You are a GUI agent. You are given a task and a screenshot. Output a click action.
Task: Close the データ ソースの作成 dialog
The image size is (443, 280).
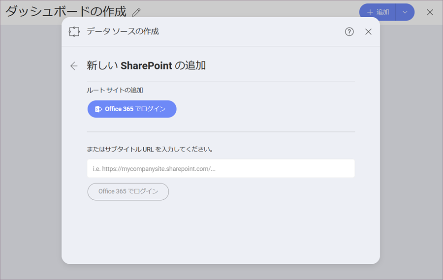(x=368, y=31)
